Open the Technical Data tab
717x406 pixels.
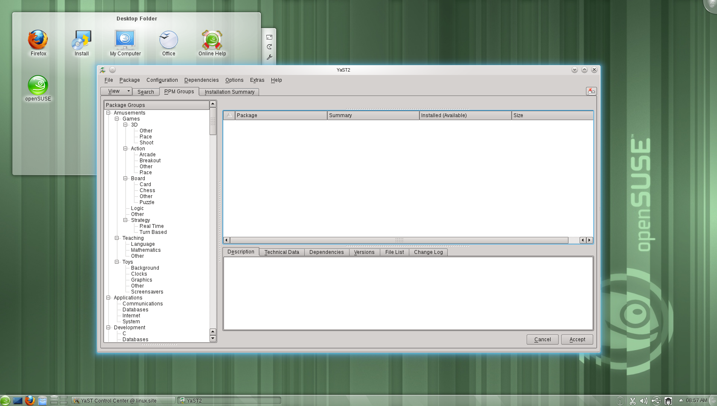coord(282,252)
